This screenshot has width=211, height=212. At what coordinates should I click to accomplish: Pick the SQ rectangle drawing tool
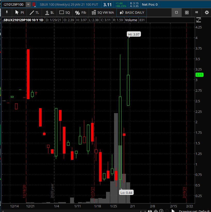click(65, 13)
